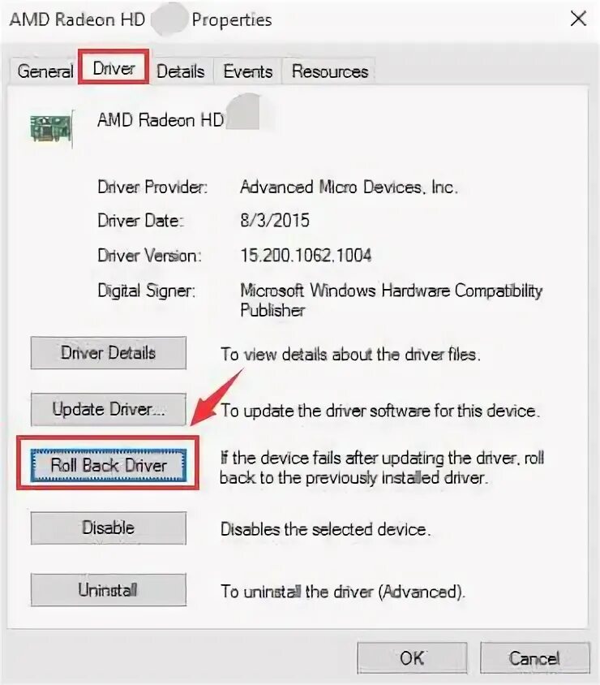Switch to the General tab
Viewport: 600px width, 685px height.
[x=45, y=71]
